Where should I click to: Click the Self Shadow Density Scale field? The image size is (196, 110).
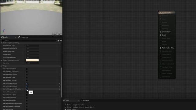32,49
